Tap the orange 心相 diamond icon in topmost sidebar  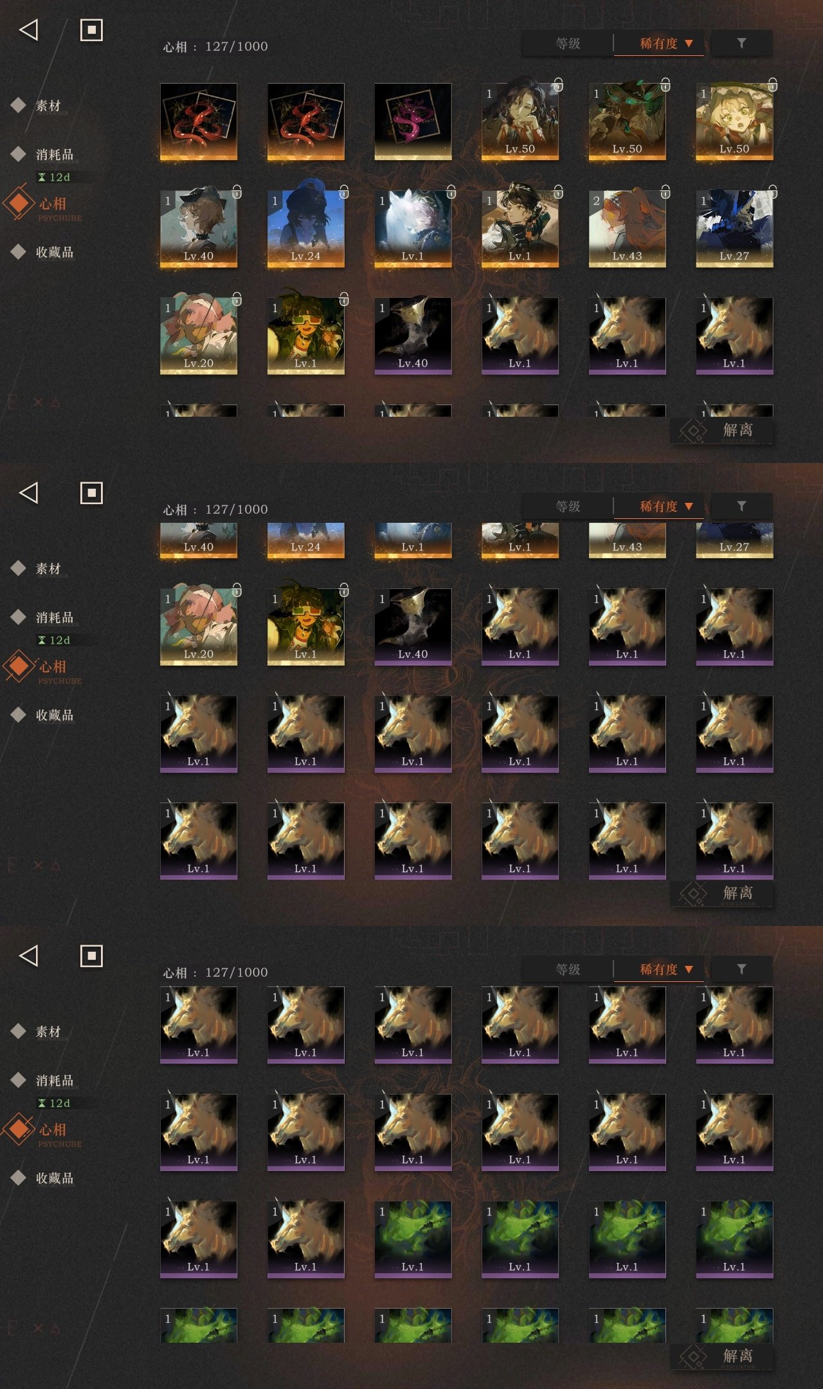[x=19, y=203]
